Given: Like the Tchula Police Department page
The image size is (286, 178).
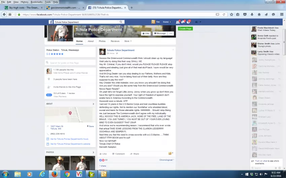Looking at the screenshot, I should click(146, 34).
